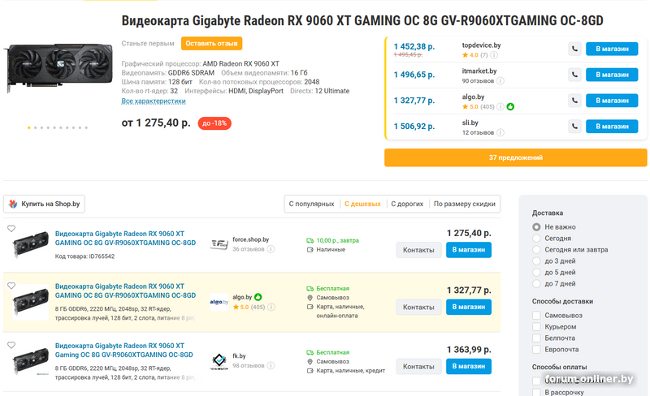Click 'до -18%' discount badge
Image resolution: width=650 pixels, height=396 pixels.
pyautogui.click(x=214, y=123)
